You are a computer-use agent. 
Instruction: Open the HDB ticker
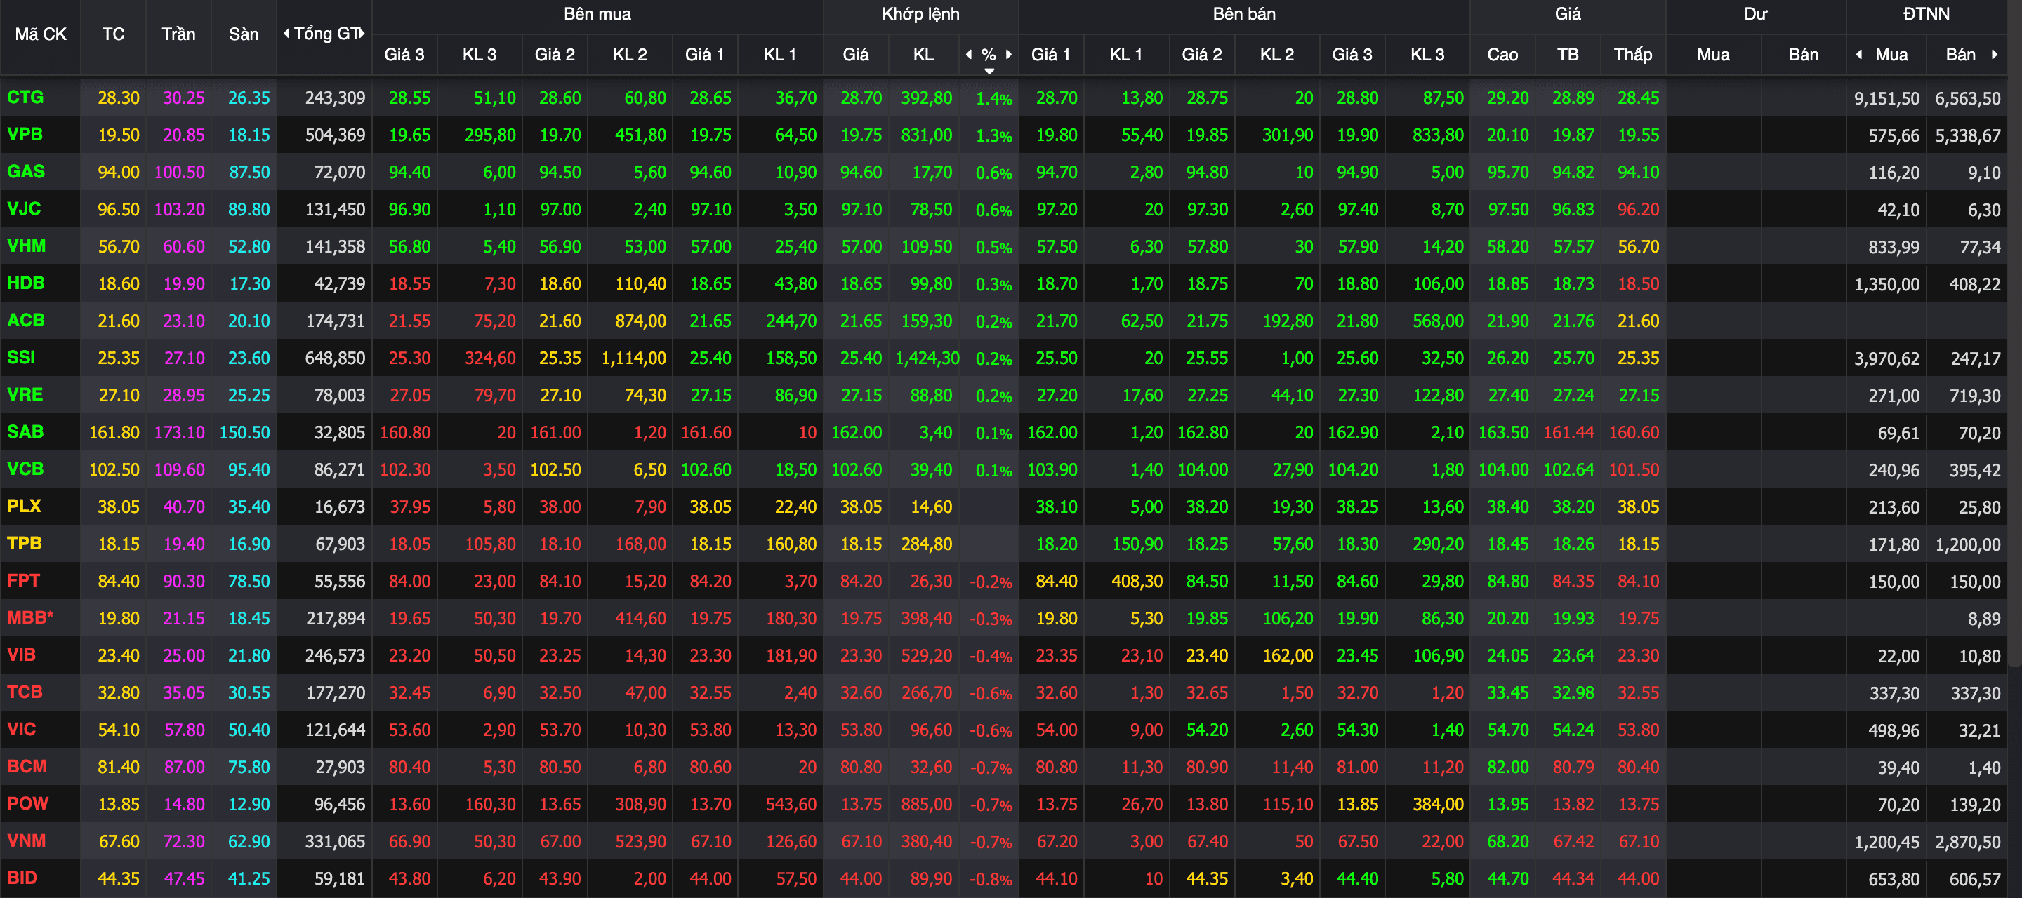coord(26,283)
